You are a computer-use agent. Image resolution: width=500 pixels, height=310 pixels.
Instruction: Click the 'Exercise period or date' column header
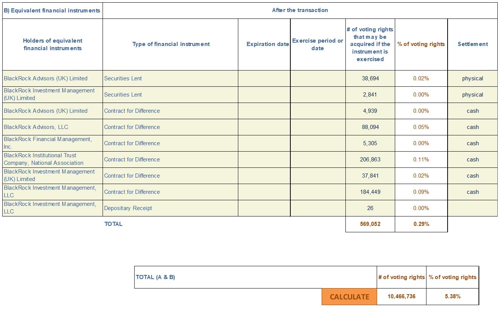click(318, 45)
